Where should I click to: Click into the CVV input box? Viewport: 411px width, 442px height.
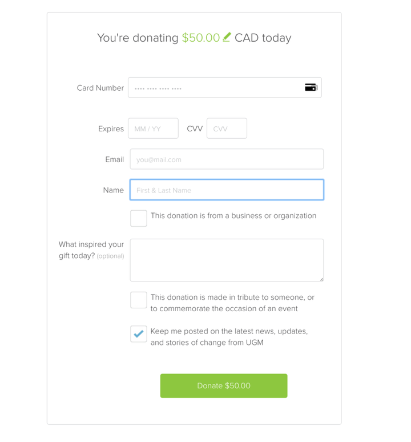pyautogui.click(x=227, y=128)
